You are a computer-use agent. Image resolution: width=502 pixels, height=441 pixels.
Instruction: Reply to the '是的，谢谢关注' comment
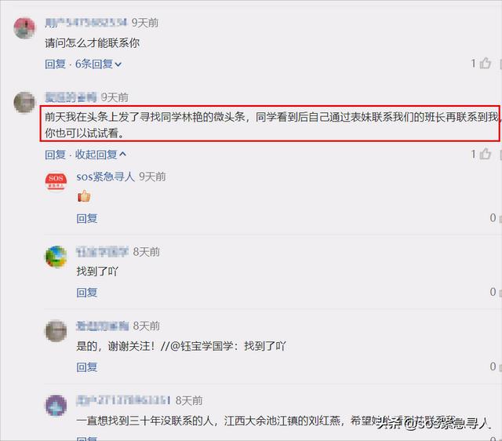87,367
